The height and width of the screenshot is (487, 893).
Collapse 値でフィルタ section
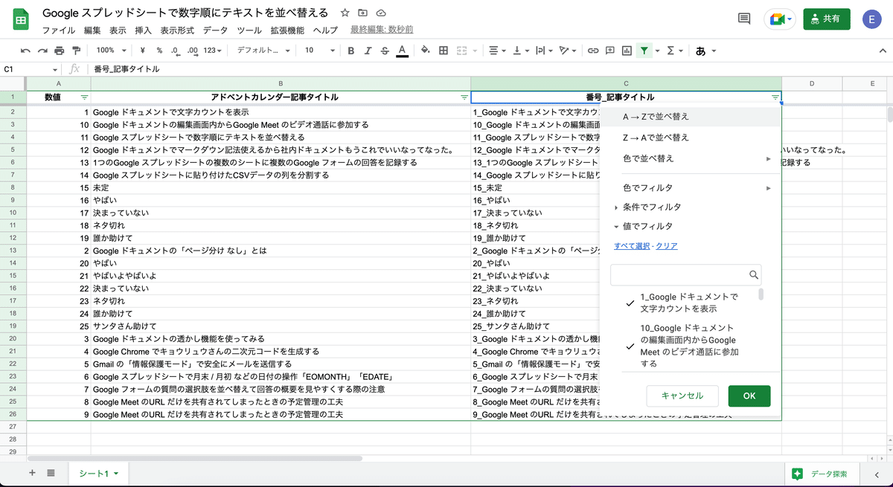tap(643, 226)
